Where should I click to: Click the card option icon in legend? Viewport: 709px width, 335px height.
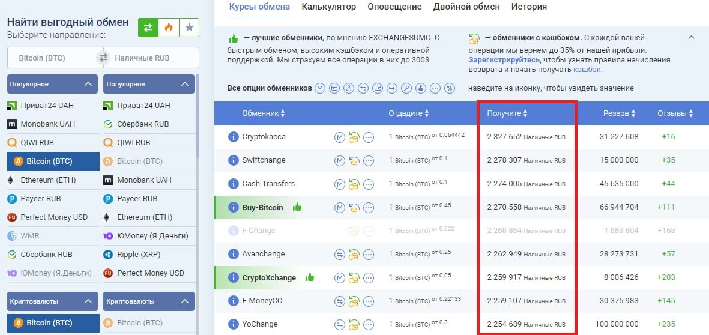334,89
